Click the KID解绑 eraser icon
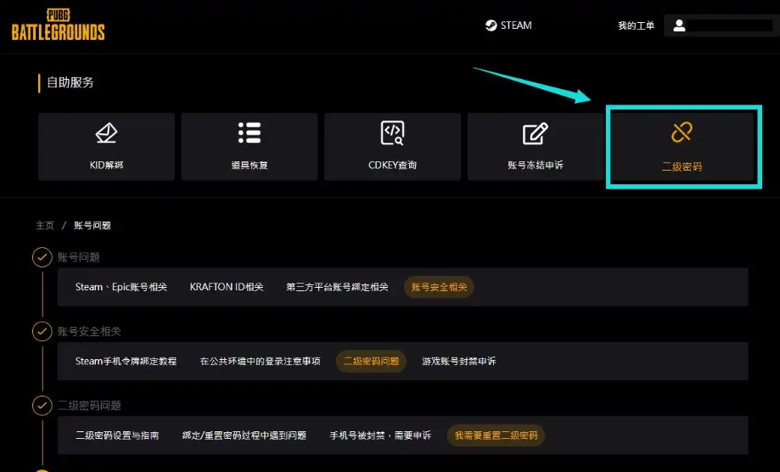 tap(106, 133)
